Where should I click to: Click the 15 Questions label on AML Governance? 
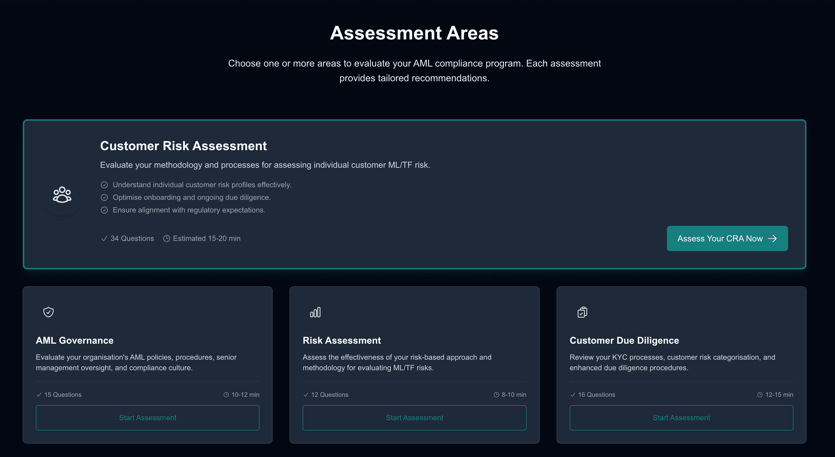pyautogui.click(x=63, y=394)
